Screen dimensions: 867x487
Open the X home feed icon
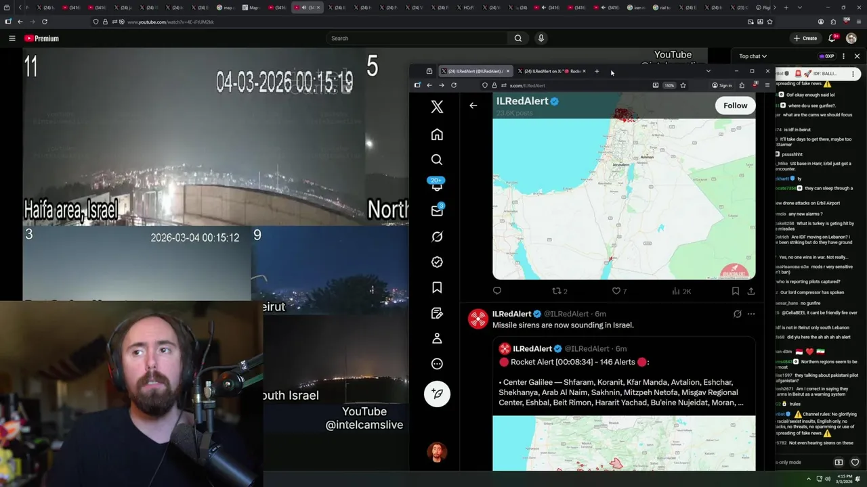point(437,135)
